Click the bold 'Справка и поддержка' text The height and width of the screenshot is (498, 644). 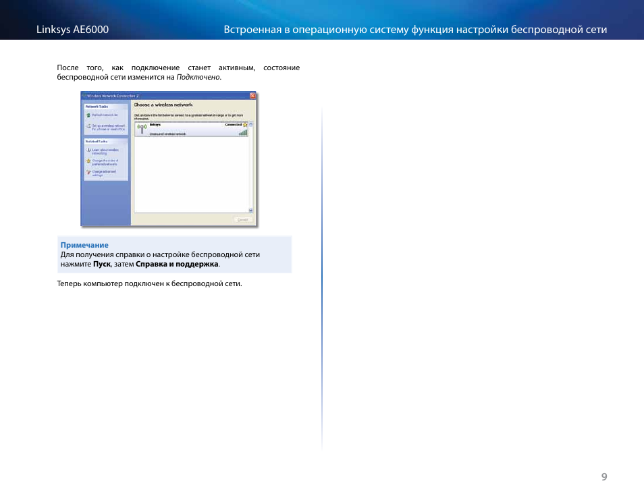(177, 264)
